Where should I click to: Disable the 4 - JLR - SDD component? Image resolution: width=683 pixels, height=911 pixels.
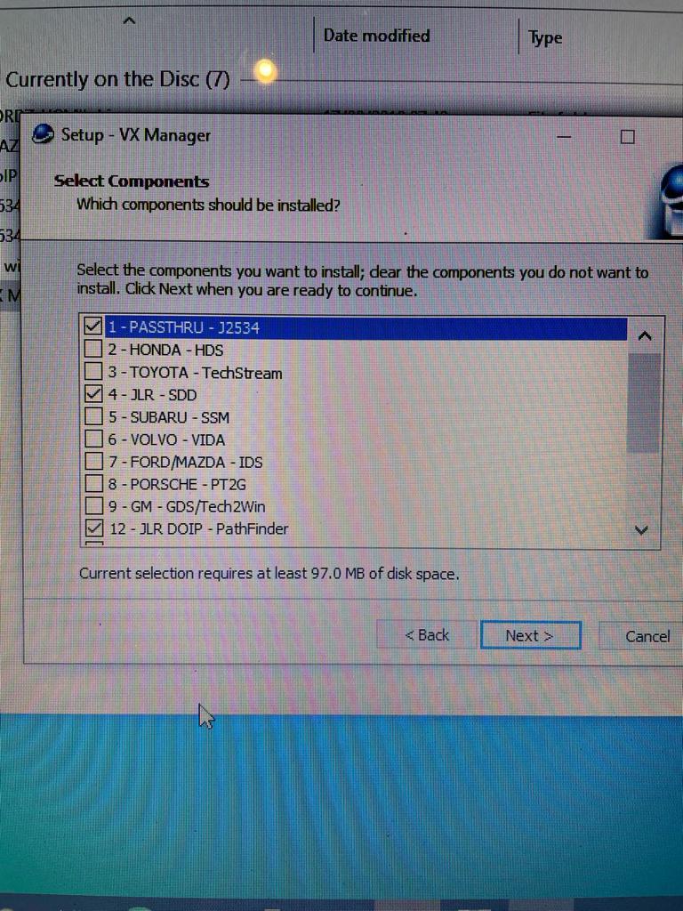pyautogui.click(x=93, y=394)
